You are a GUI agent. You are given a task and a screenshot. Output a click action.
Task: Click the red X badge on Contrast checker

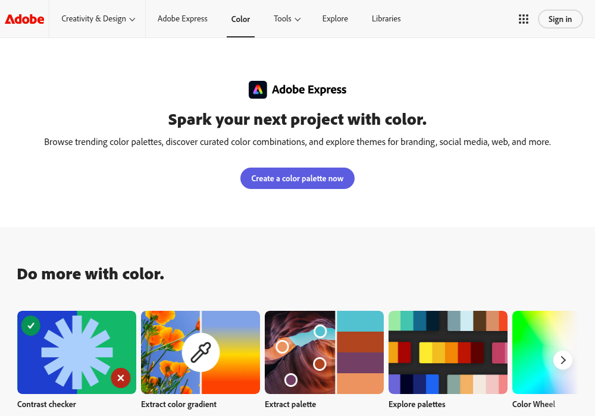pyautogui.click(x=121, y=378)
